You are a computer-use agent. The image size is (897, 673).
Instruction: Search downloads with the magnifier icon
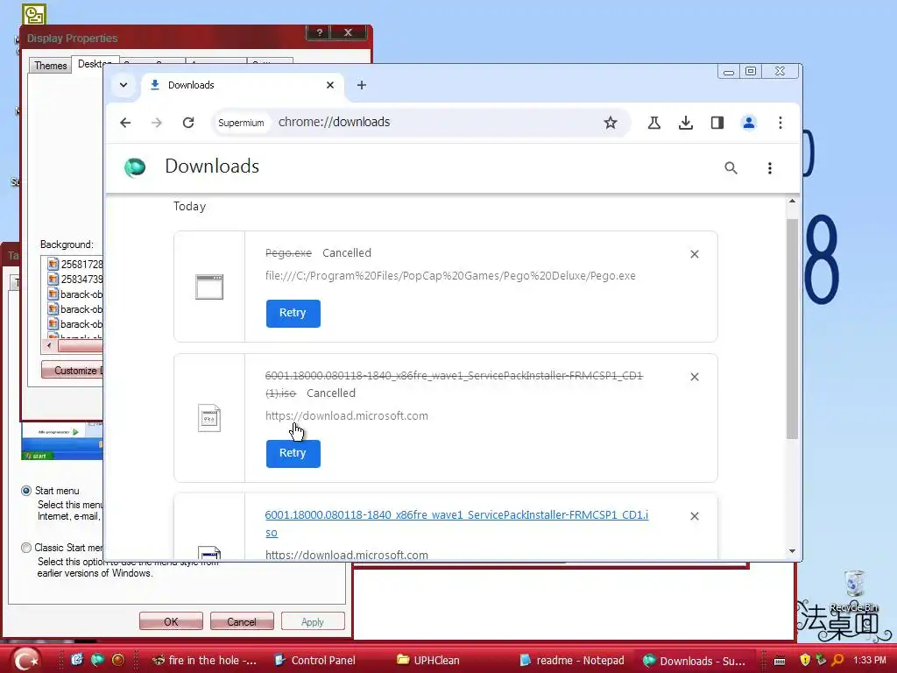click(x=731, y=167)
